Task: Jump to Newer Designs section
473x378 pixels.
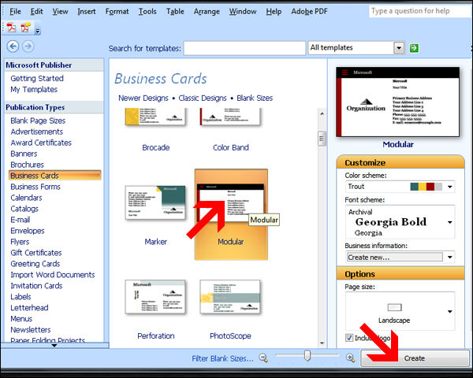Action: coord(143,98)
